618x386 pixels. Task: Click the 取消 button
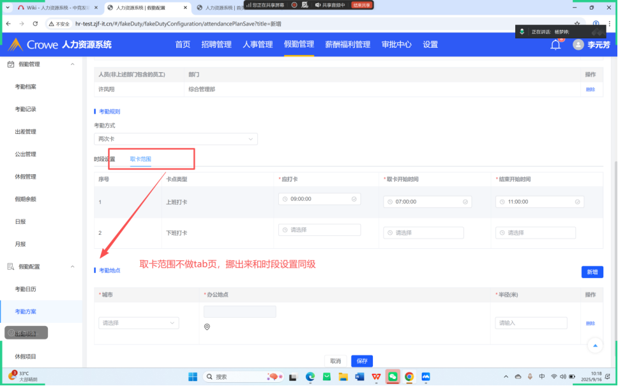[x=335, y=361]
